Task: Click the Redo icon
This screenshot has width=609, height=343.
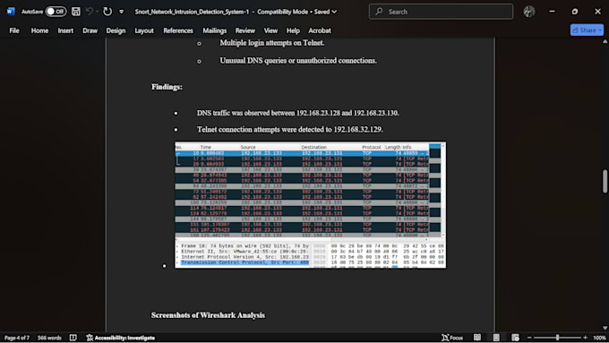Action: coord(107,12)
